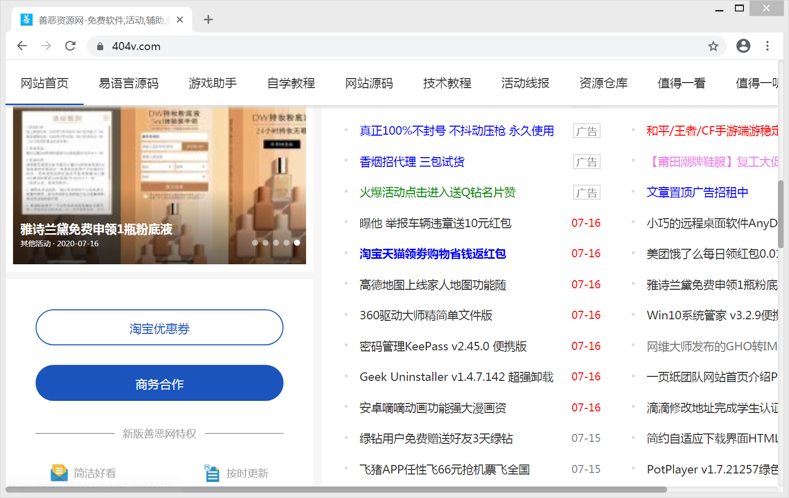
Task: Open link 简约自适应下载界面HTML
Action: click(x=712, y=439)
